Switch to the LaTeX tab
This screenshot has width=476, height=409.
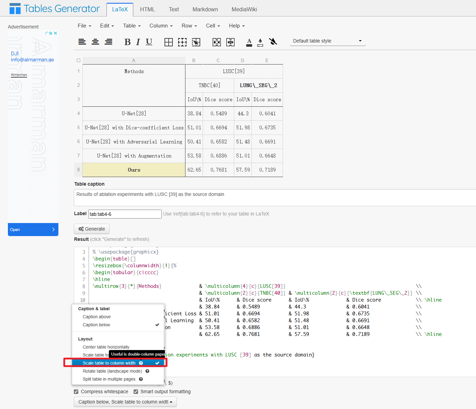pyautogui.click(x=120, y=10)
